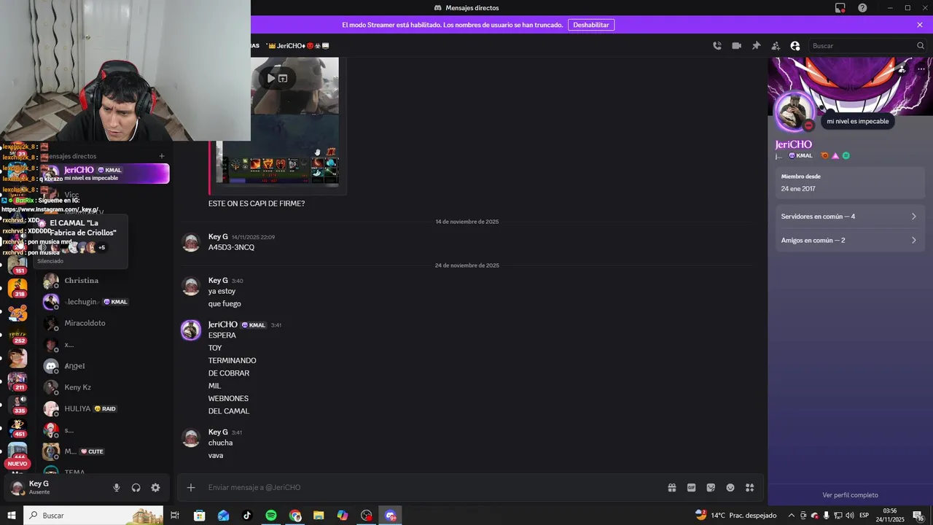Open Microsoft Store from the taskbar
Image resolution: width=933 pixels, height=525 pixels.
click(199, 516)
